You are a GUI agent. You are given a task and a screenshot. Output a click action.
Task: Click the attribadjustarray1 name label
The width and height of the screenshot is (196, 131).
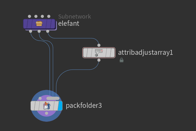(145, 52)
